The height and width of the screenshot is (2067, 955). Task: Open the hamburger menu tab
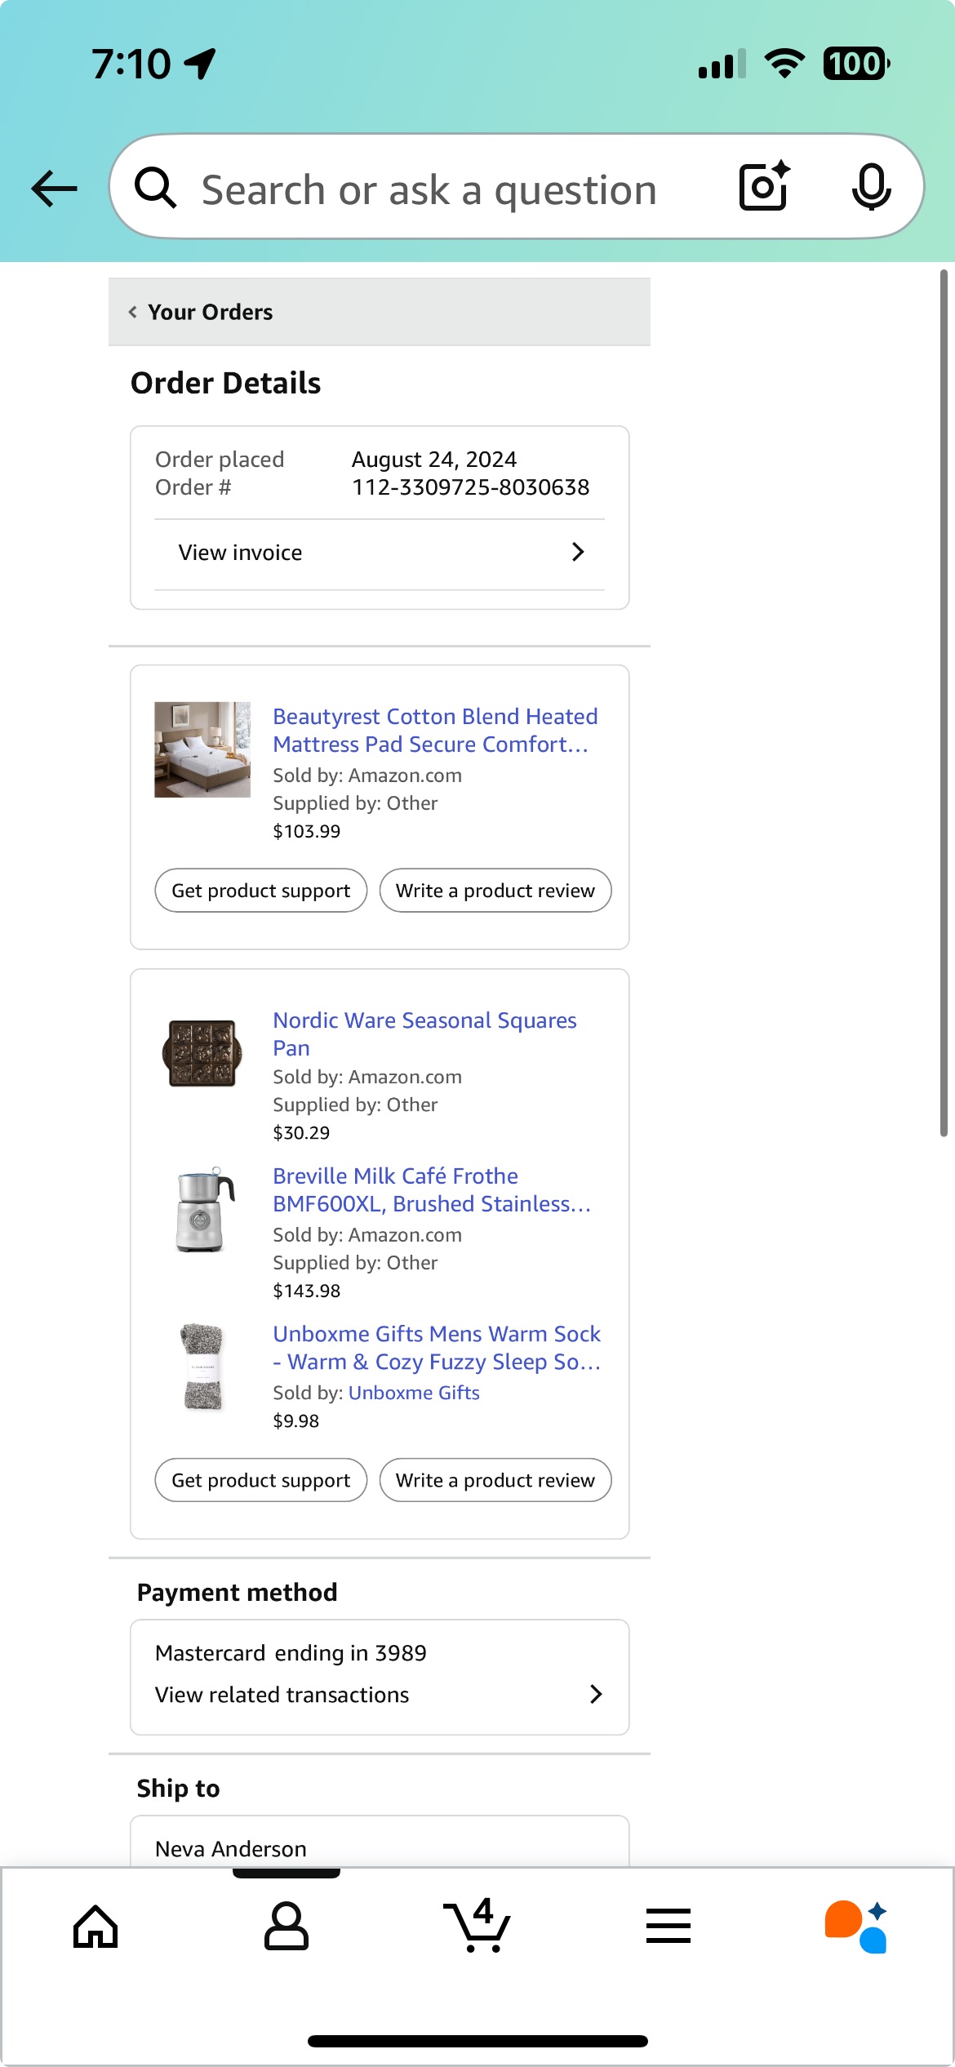(x=668, y=1926)
